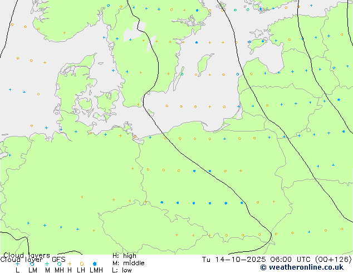Screen dimensions: 353x273
Task: Click the blue circle legend symbol above LM
Action: click(32, 264)
